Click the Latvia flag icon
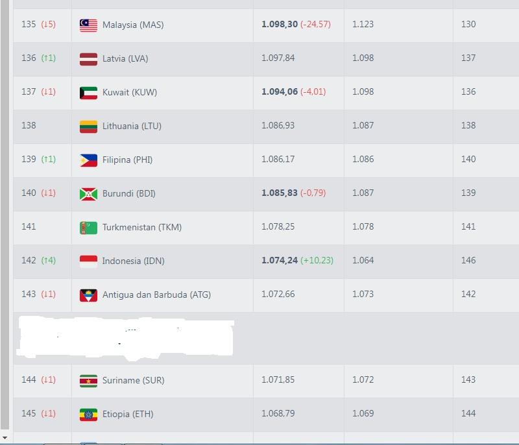Image resolution: width=519 pixels, height=445 pixels. pyautogui.click(x=88, y=58)
